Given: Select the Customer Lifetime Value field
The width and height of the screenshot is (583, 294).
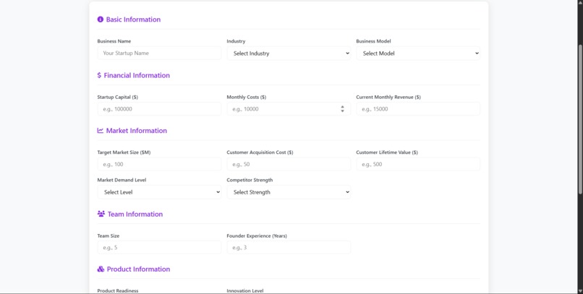Looking at the screenshot, I should click(418, 164).
